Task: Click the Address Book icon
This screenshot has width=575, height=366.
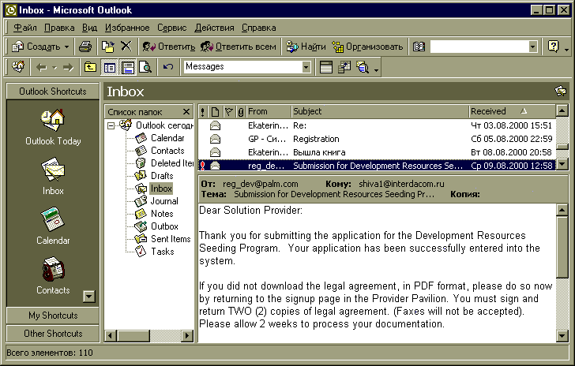Action: click(x=419, y=47)
